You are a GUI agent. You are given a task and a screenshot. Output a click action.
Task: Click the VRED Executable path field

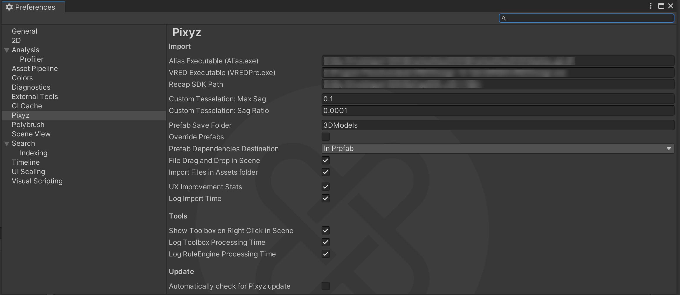pyautogui.click(x=498, y=72)
